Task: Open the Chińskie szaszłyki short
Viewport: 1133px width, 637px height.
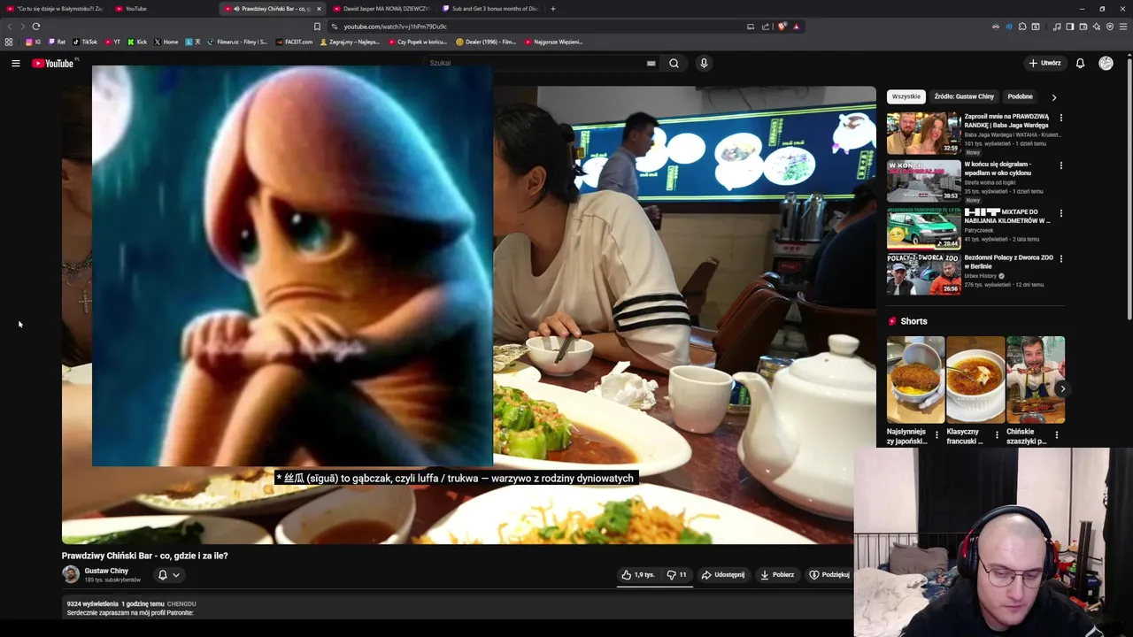Action: [x=1035, y=380]
